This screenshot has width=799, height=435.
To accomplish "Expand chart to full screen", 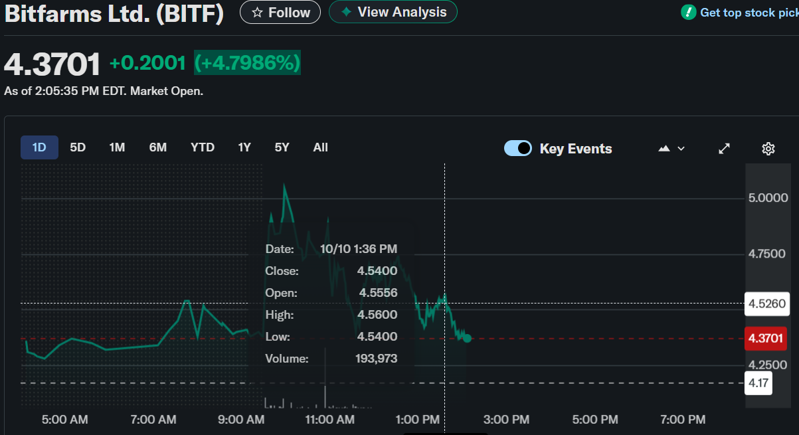I will click(x=725, y=149).
